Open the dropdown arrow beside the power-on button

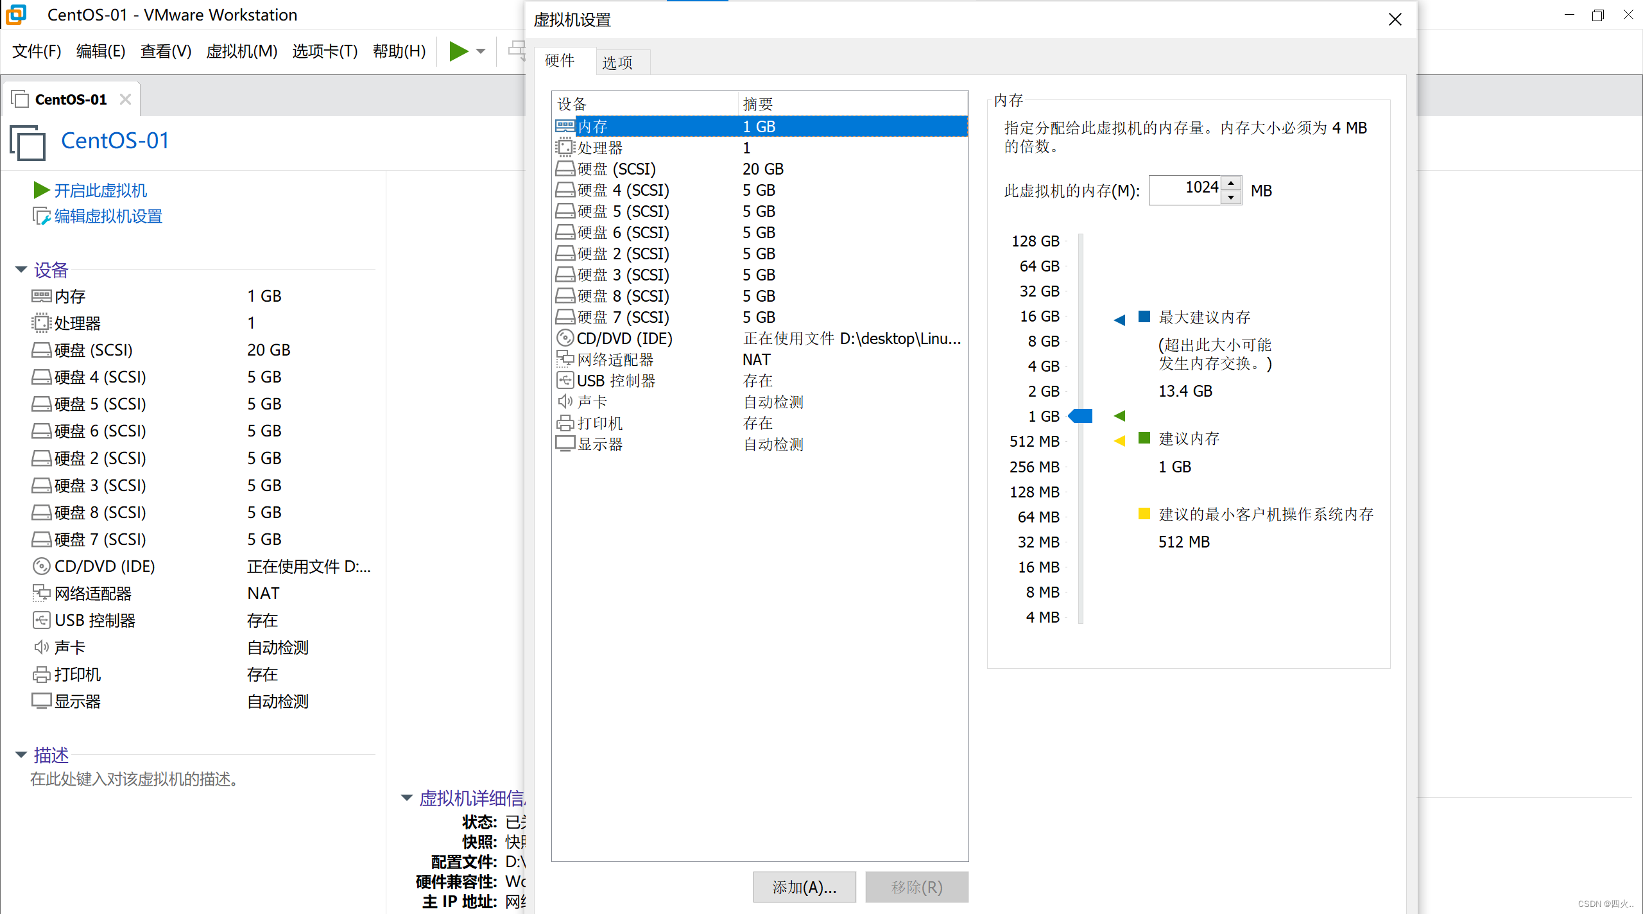pos(481,51)
